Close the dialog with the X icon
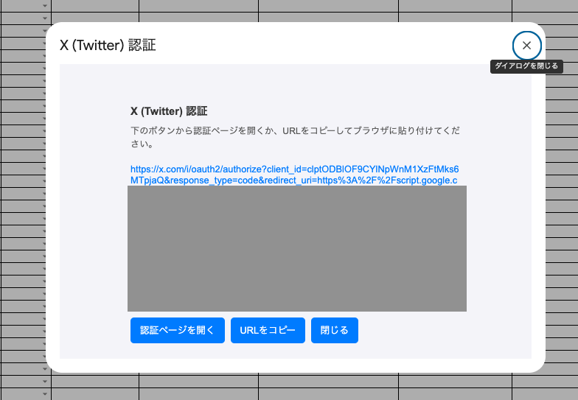578x400 pixels. pos(526,46)
